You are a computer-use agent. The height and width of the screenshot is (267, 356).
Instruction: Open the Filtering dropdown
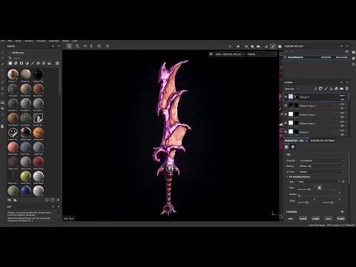(321, 166)
